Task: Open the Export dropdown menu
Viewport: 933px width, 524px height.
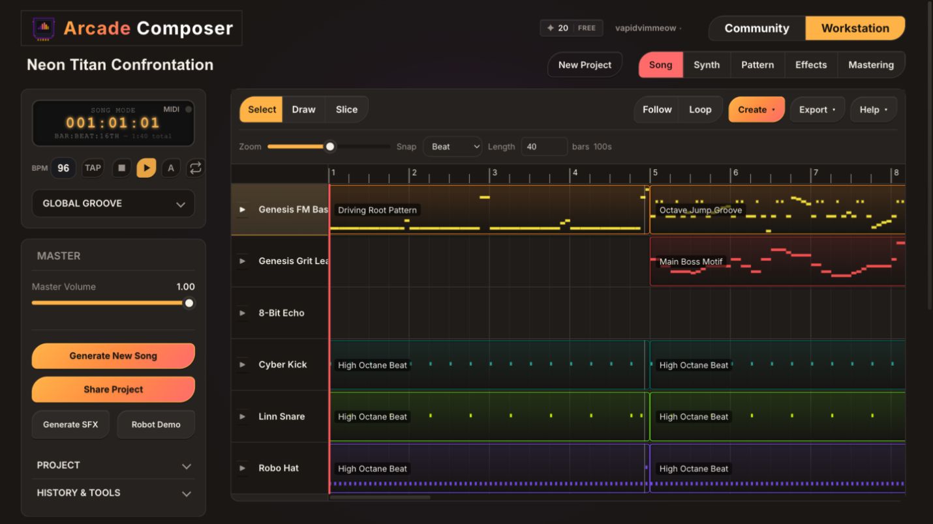Action: 818,109
